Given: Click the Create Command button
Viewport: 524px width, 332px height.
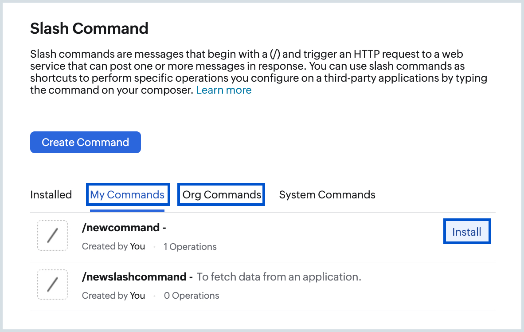Looking at the screenshot, I should tap(85, 142).
